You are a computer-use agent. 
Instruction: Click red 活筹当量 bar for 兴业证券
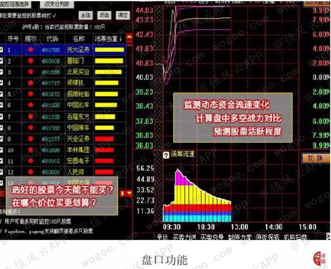[104, 139]
